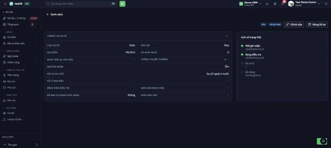The image size is (331, 148).
Task: Click the Đào tạo graduation cap icon
Action: pos(4,81)
